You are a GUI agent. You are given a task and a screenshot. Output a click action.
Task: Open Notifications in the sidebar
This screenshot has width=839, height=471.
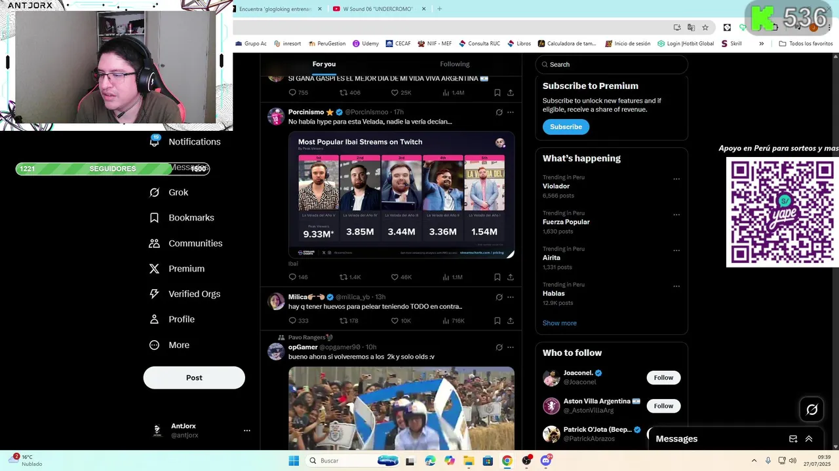185,141
